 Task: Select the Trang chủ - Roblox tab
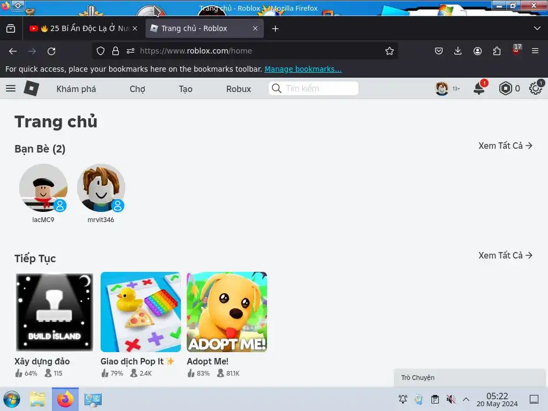204,28
